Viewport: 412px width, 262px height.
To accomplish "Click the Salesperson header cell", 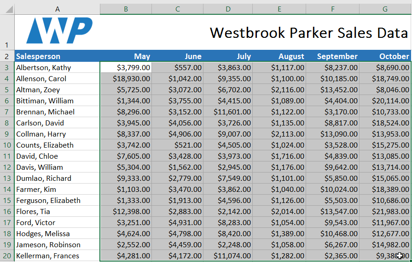I will coord(57,56).
